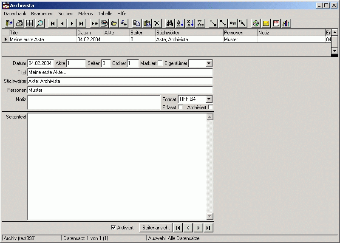Click the open folder toolbar icon

point(114,23)
